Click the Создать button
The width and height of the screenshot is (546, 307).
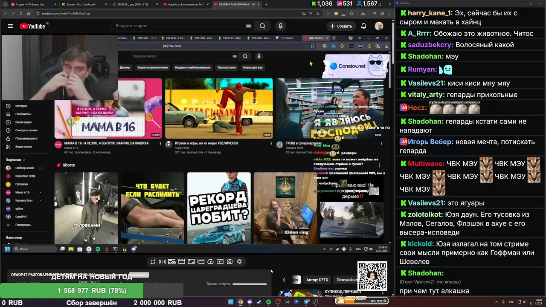pyautogui.click(x=341, y=26)
